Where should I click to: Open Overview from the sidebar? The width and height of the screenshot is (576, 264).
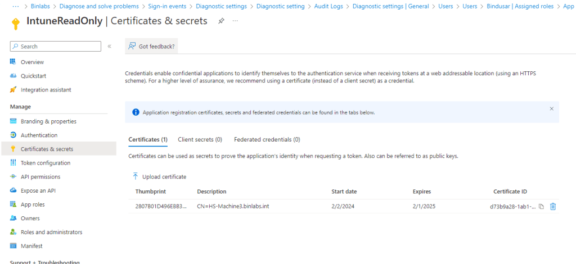click(32, 62)
